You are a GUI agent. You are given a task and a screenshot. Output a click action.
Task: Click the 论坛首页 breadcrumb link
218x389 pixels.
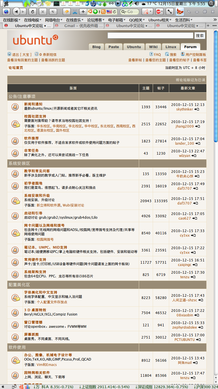pos(16,68)
